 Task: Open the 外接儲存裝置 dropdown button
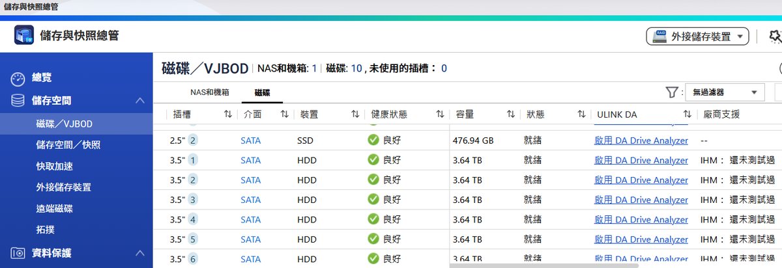(x=697, y=36)
